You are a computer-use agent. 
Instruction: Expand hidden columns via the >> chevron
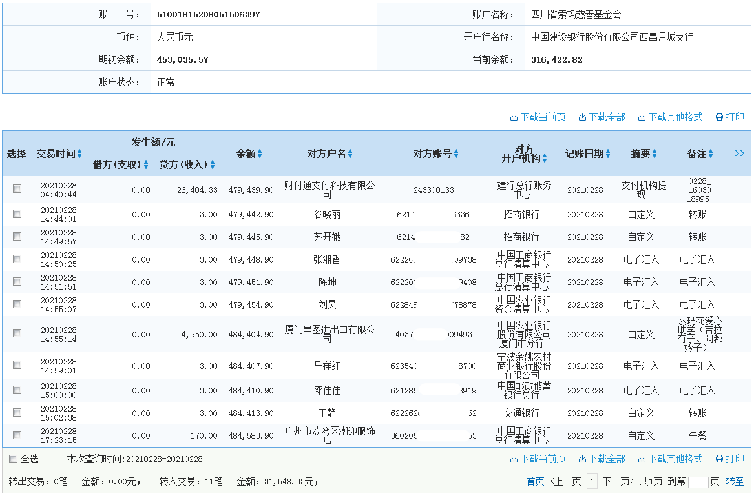click(738, 154)
